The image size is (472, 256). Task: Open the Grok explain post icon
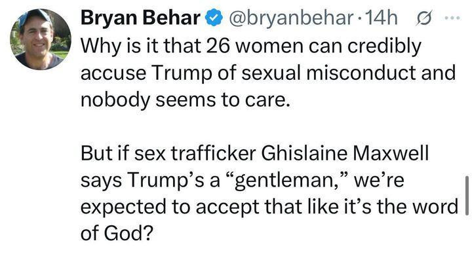click(424, 18)
